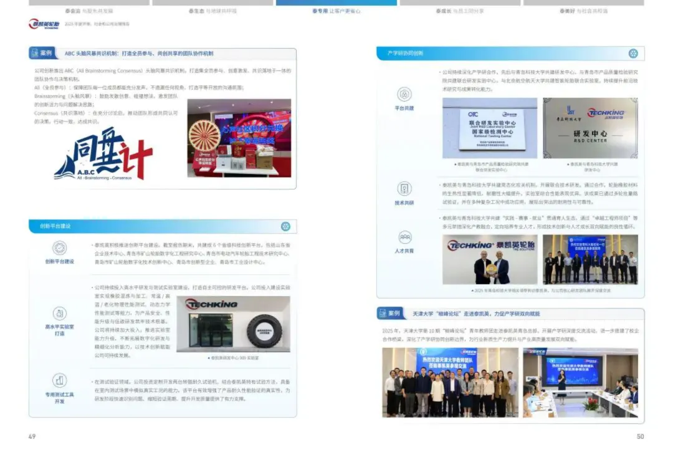
Task: Click the tire icon on 产学研协同创新 banner
Action: point(633,53)
